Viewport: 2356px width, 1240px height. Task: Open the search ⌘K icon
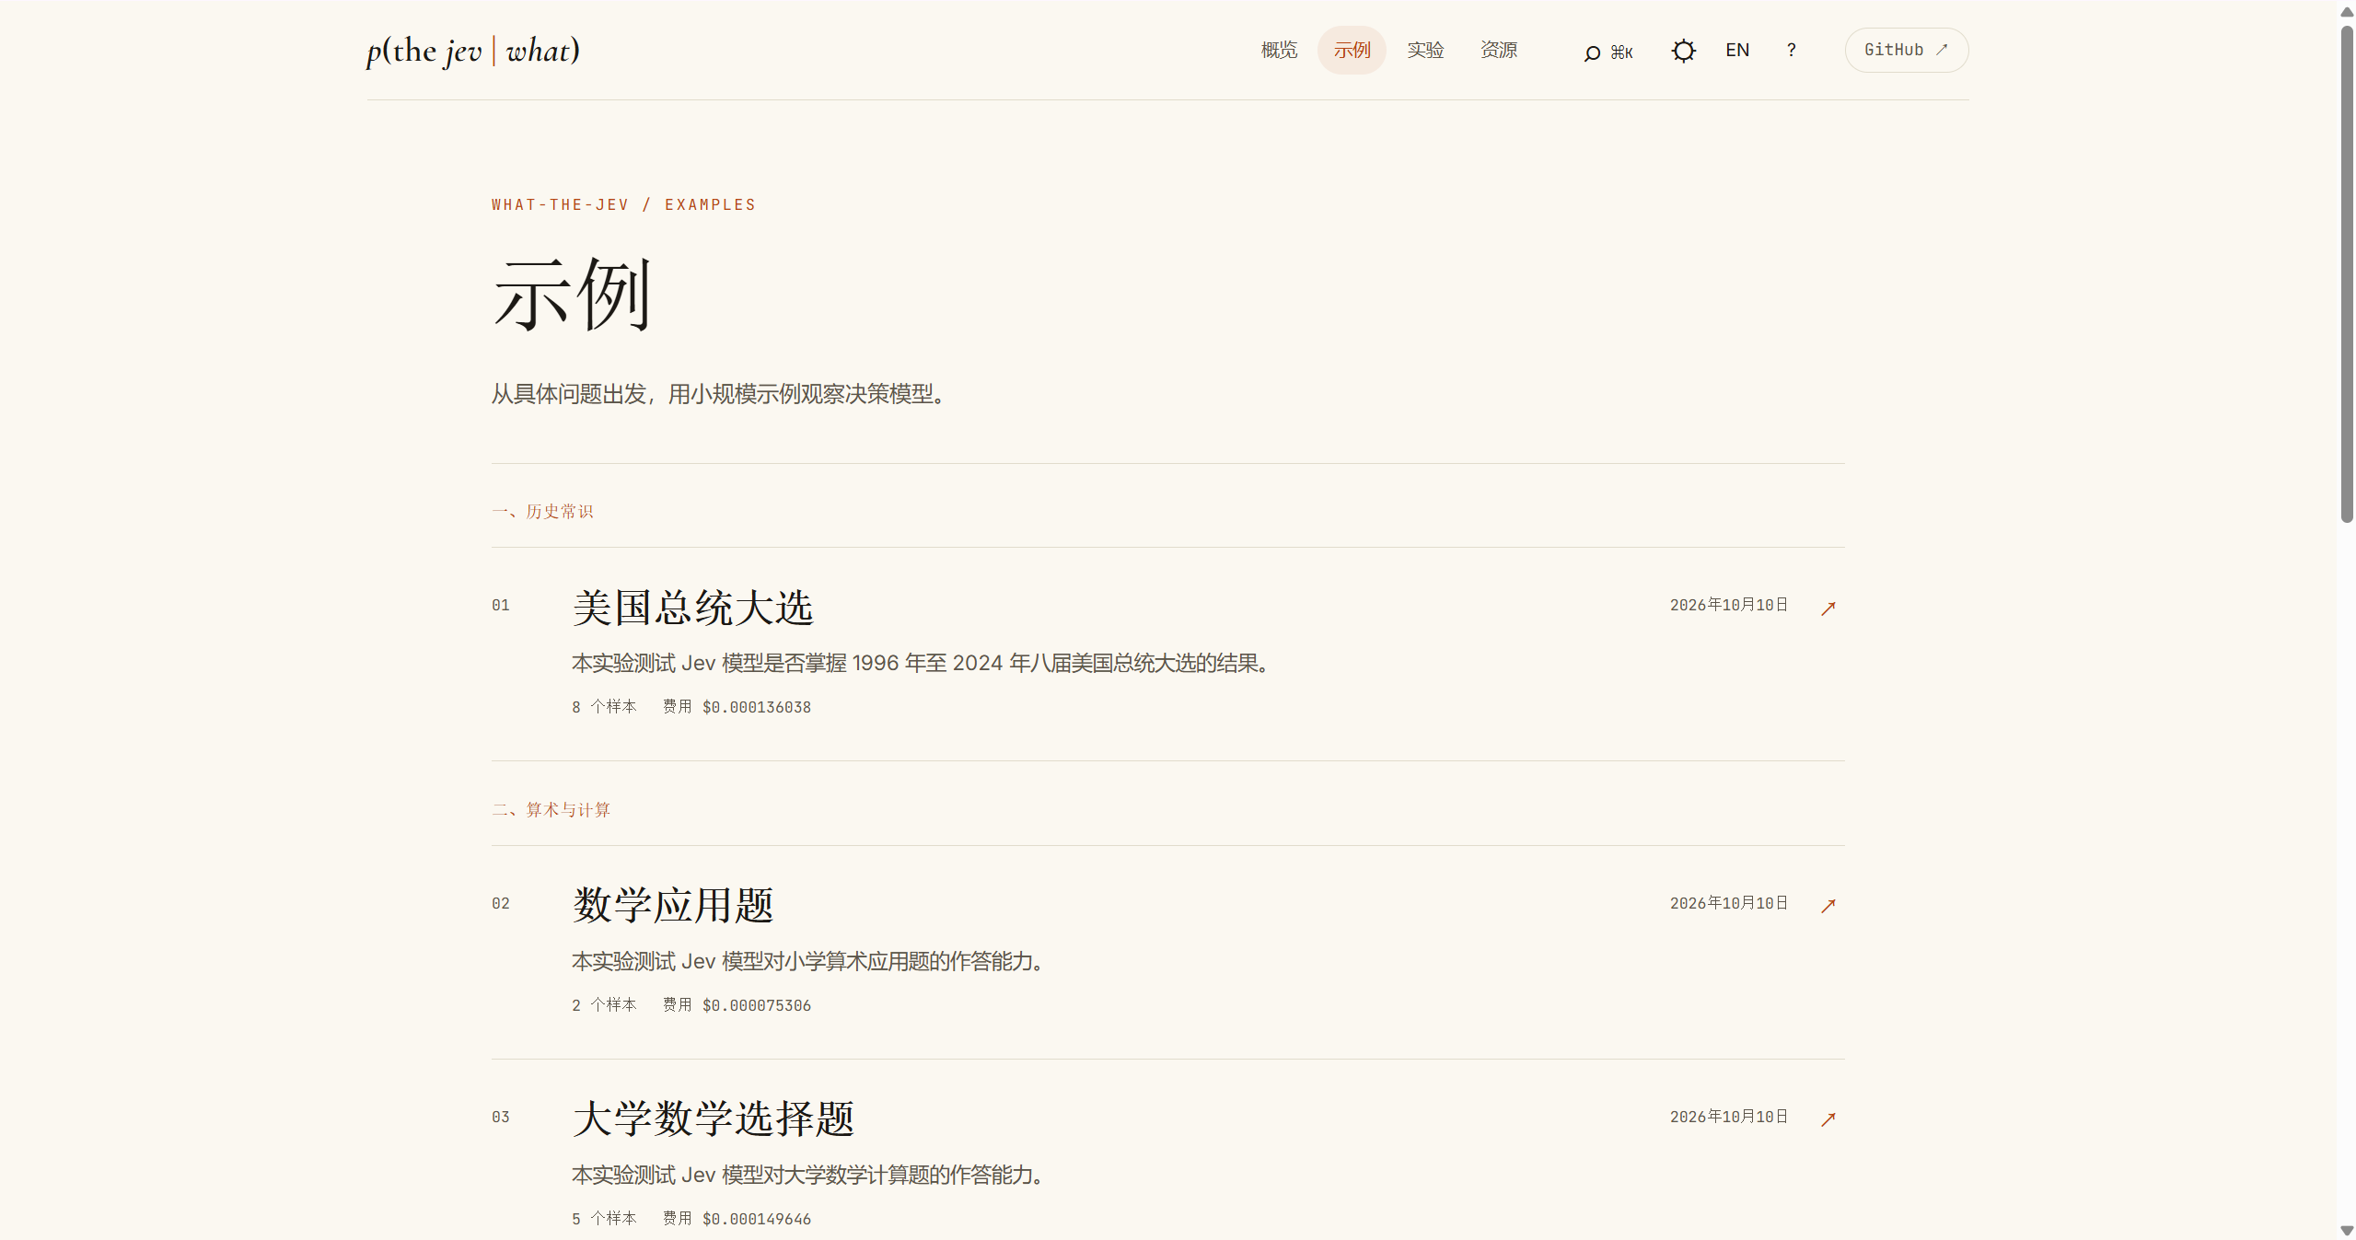[1607, 52]
